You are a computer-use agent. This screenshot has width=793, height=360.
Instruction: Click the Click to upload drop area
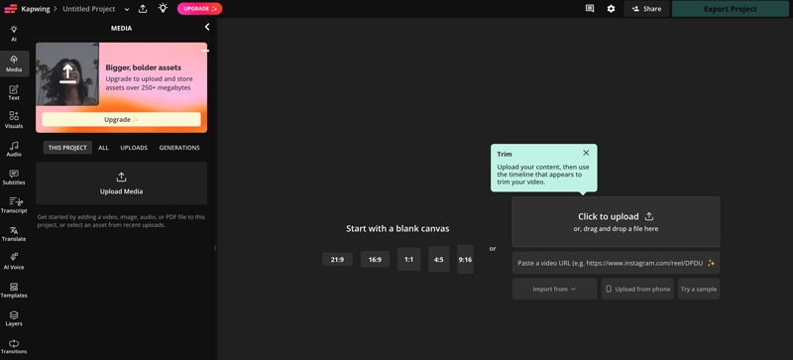(x=616, y=222)
